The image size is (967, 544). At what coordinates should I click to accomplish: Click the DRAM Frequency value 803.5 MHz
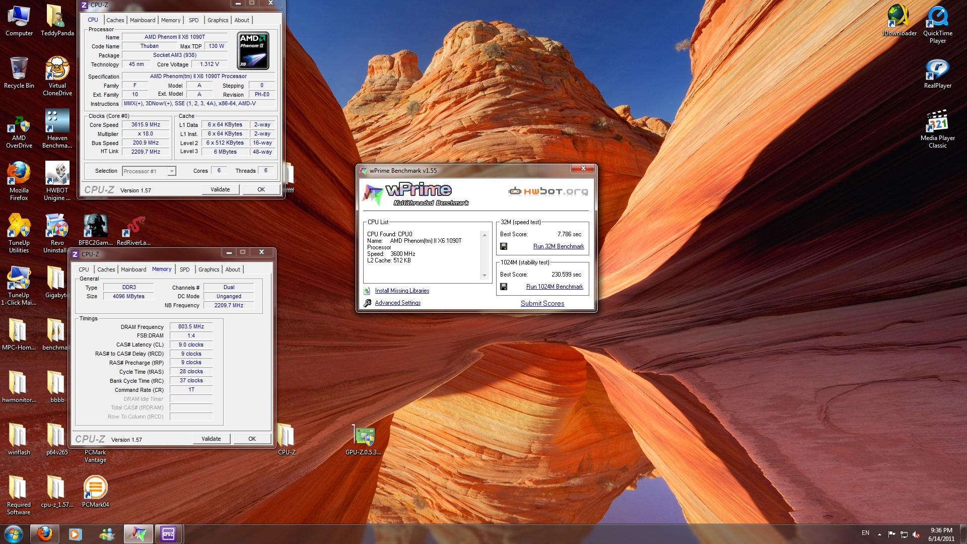coord(191,326)
